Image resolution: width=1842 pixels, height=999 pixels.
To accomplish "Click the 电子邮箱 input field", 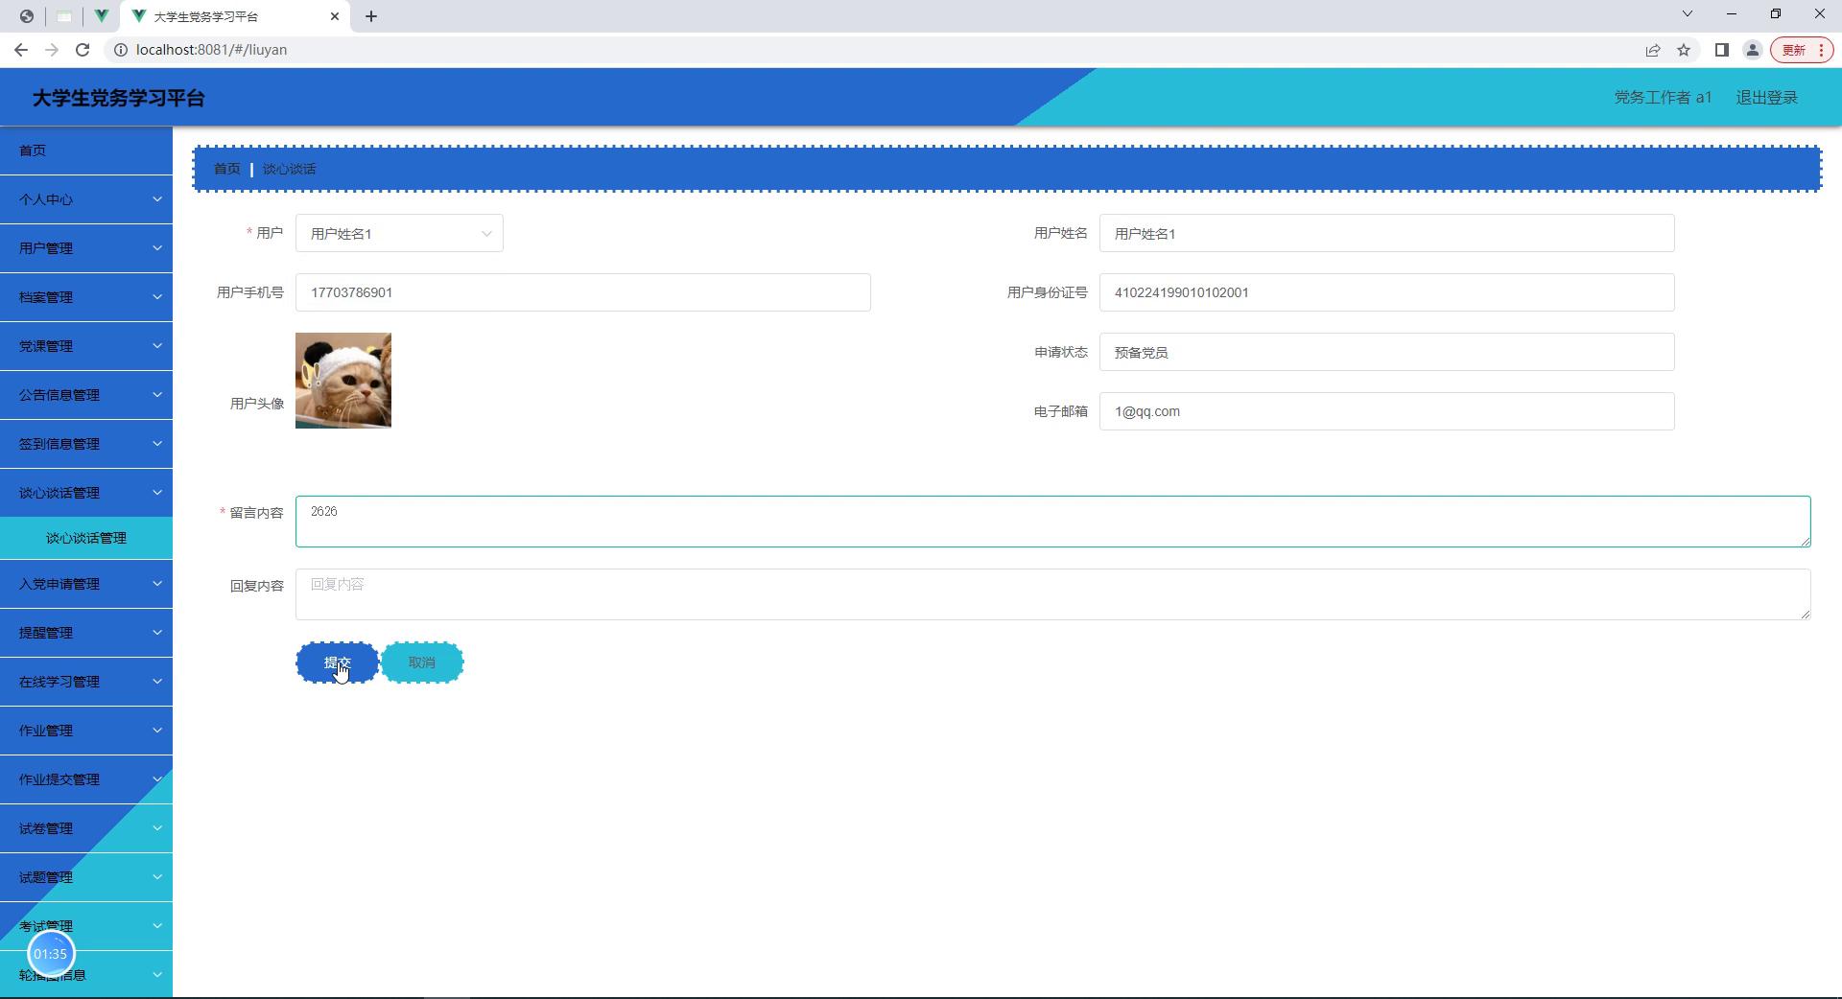I will click(1386, 411).
